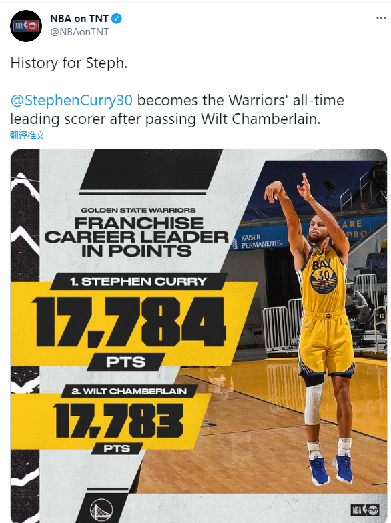Click the Golden State Warriors caption text
Screen dimensions: 391x523
click(139, 211)
